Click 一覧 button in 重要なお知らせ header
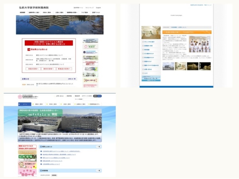Screen dimensions: 239x179 [x=98, y=147]
